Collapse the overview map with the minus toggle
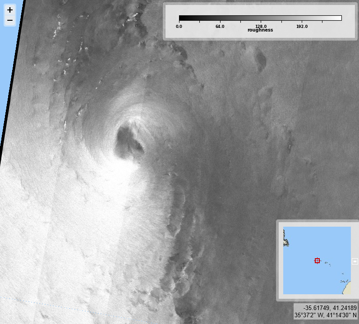 pyautogui.click(x=354, y=261)
